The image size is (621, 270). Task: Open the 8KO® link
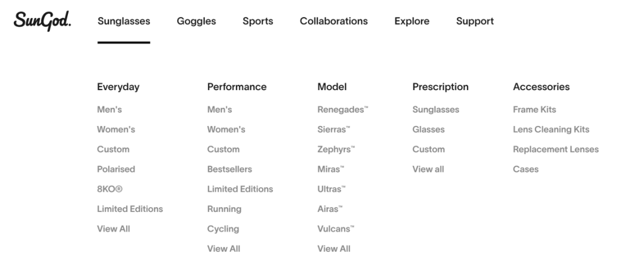pyautogui.click(x=110, y=189)
